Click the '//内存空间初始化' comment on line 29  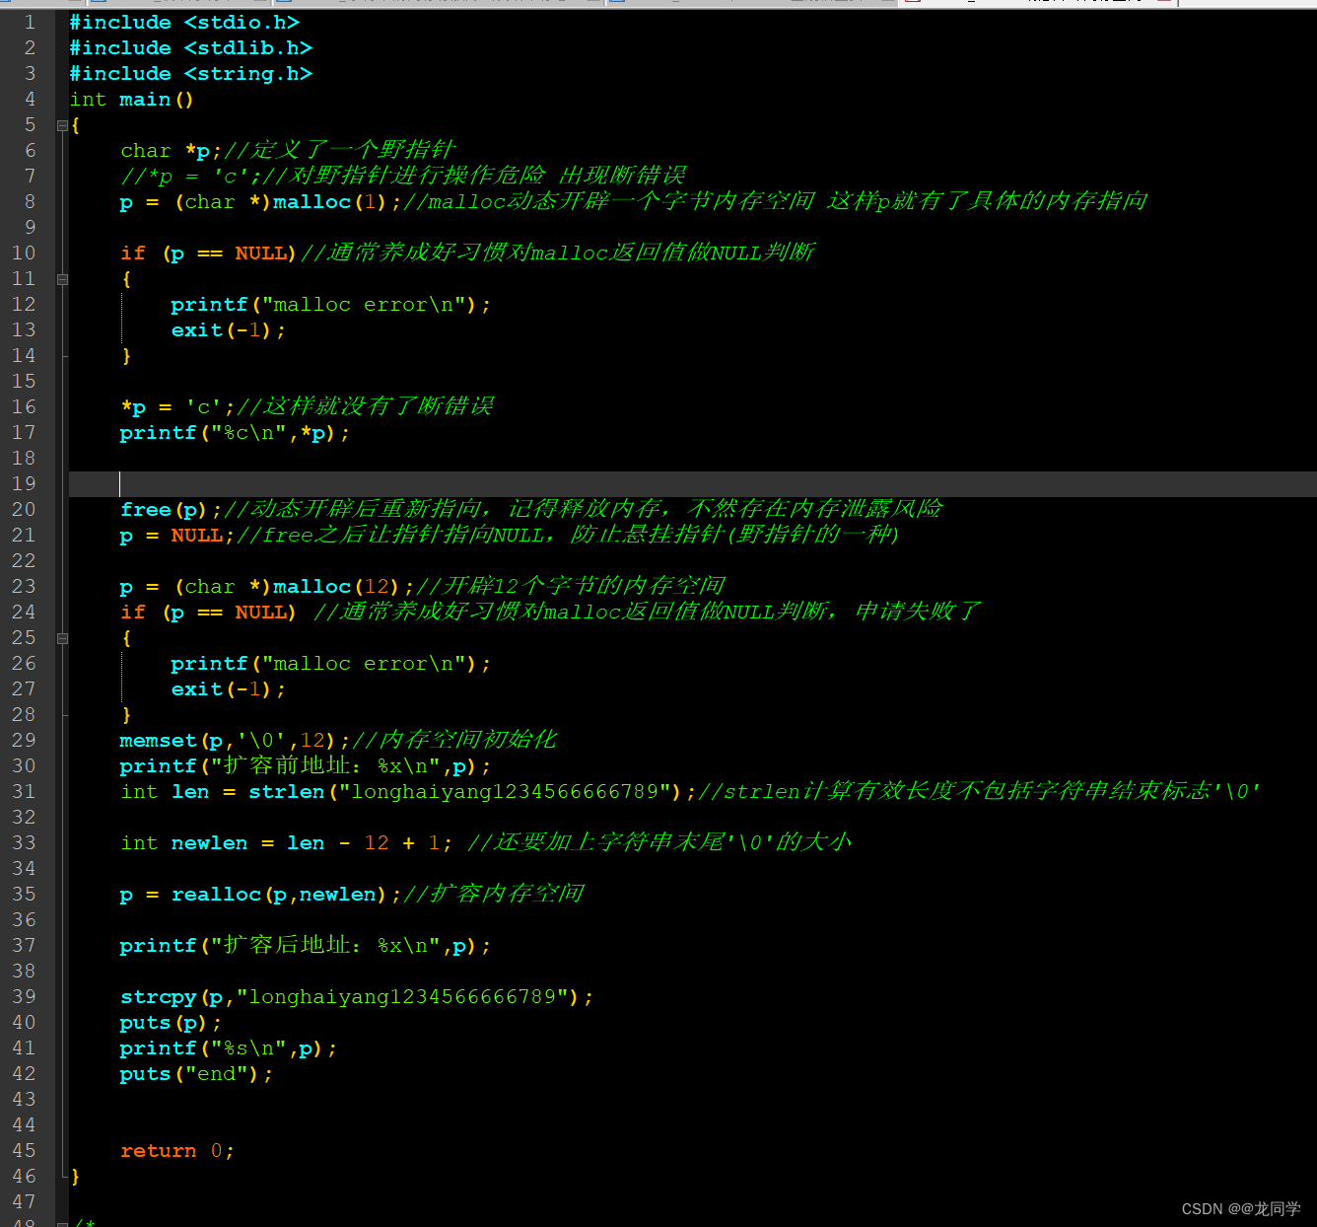(x=454, y=740)
